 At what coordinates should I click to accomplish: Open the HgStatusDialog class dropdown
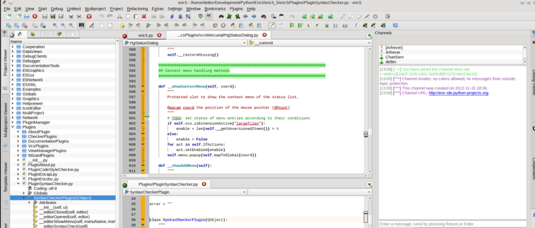click(x=184, y=43)
